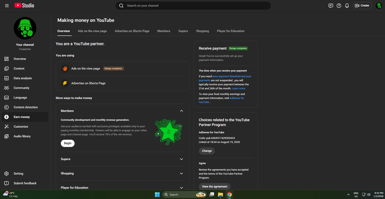Click the Content icon in the sidebar

(6, 68)
